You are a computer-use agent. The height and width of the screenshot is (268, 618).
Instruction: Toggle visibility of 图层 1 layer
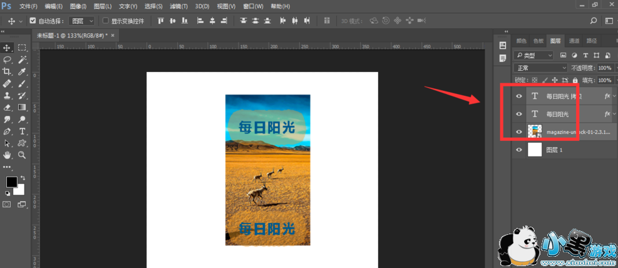518,150
